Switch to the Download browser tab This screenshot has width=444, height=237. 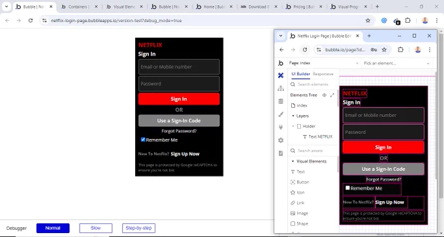(x=259, y=7)
